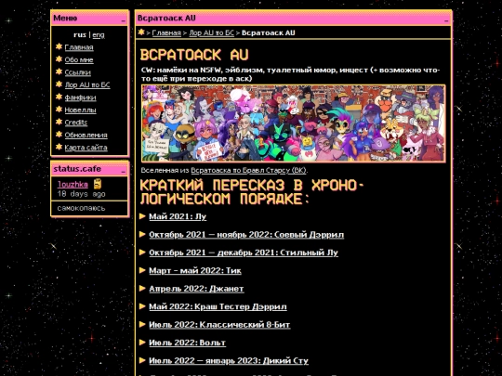This screenshot has height=376, width=502.
Task: Open Лор AU по БС in sidebar menu
Action: click(87, 84)
